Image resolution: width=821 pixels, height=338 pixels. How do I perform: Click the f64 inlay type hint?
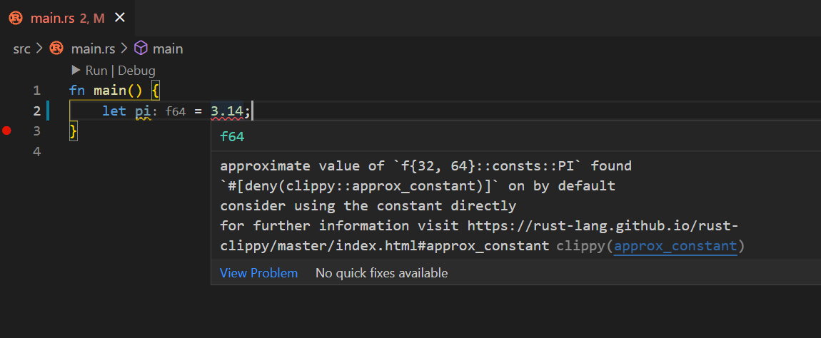[x=175, y=111]
